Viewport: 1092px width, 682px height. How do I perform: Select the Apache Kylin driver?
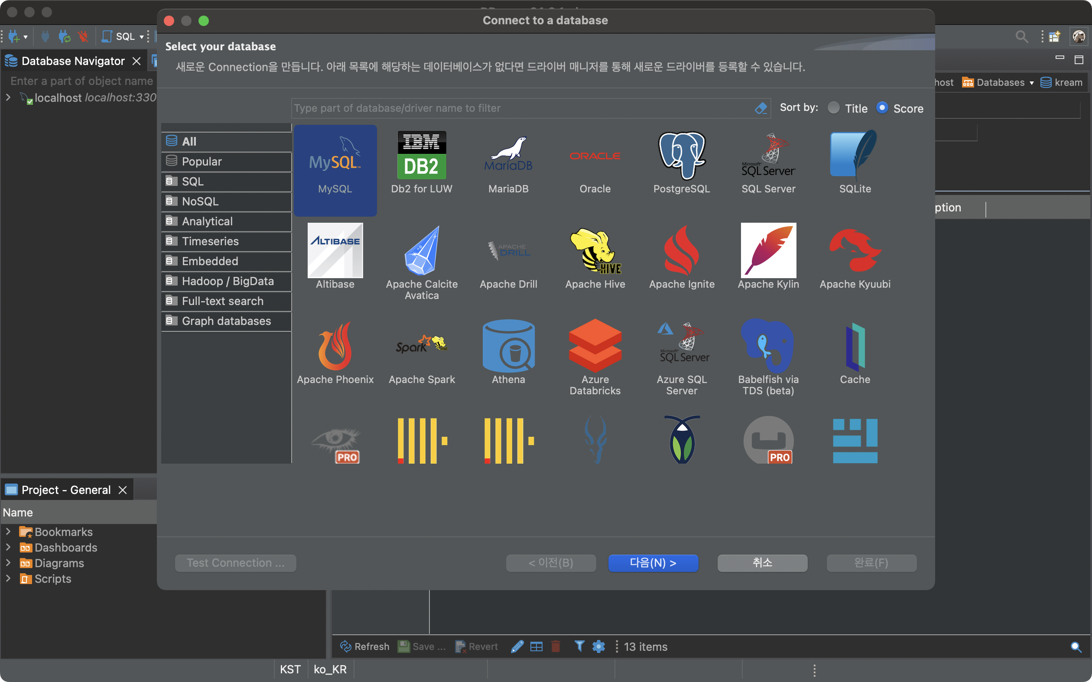768,256
